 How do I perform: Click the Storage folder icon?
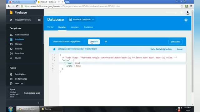[x=11, y=44]
